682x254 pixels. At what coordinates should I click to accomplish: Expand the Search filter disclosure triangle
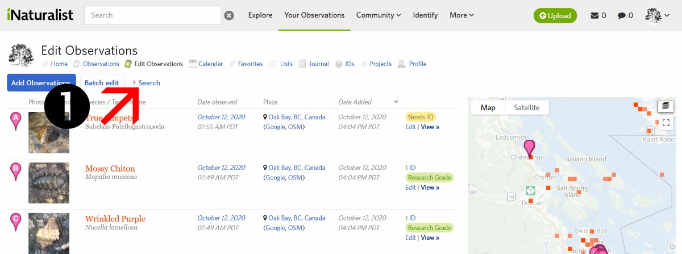point(135,83)
